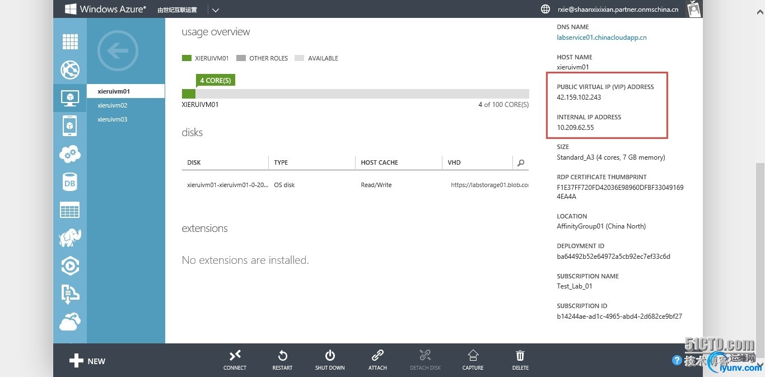Viewport: 765px width, 377px height.
Task: Sort disks by the HOST CACHE column header
Action: (398, 162)
